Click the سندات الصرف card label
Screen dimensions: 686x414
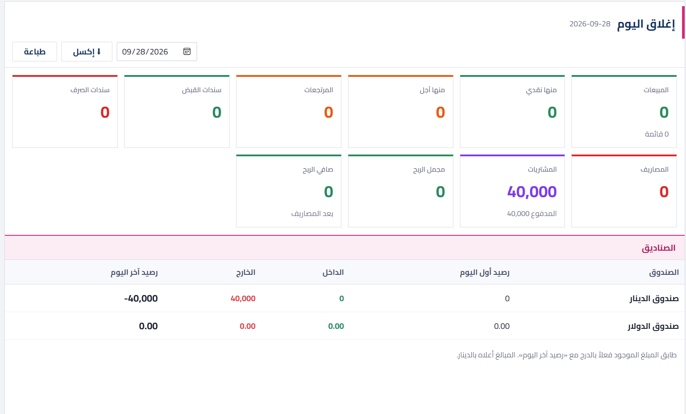90,90
